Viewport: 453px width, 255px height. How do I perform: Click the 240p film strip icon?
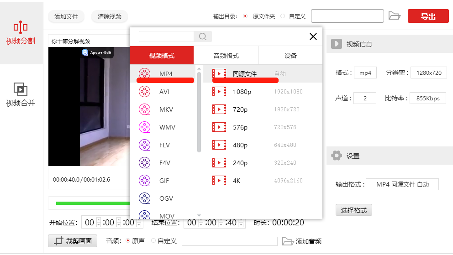pos(219,163)
